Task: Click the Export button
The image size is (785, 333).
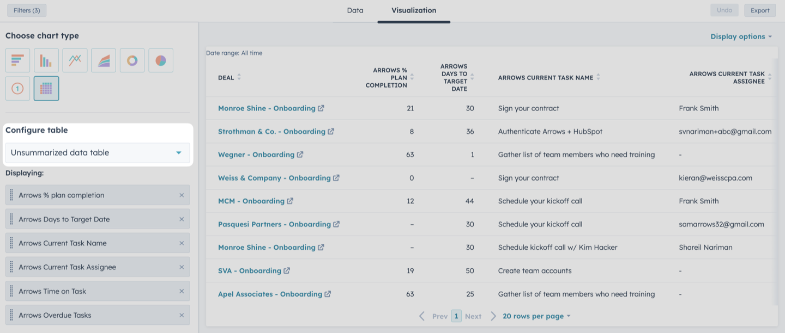Action: [760, 10]
